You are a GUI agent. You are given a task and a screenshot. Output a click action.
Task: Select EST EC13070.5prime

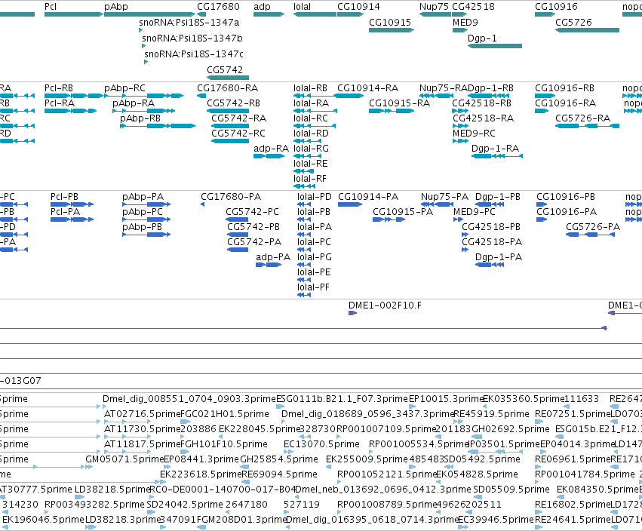pos(322,444)
